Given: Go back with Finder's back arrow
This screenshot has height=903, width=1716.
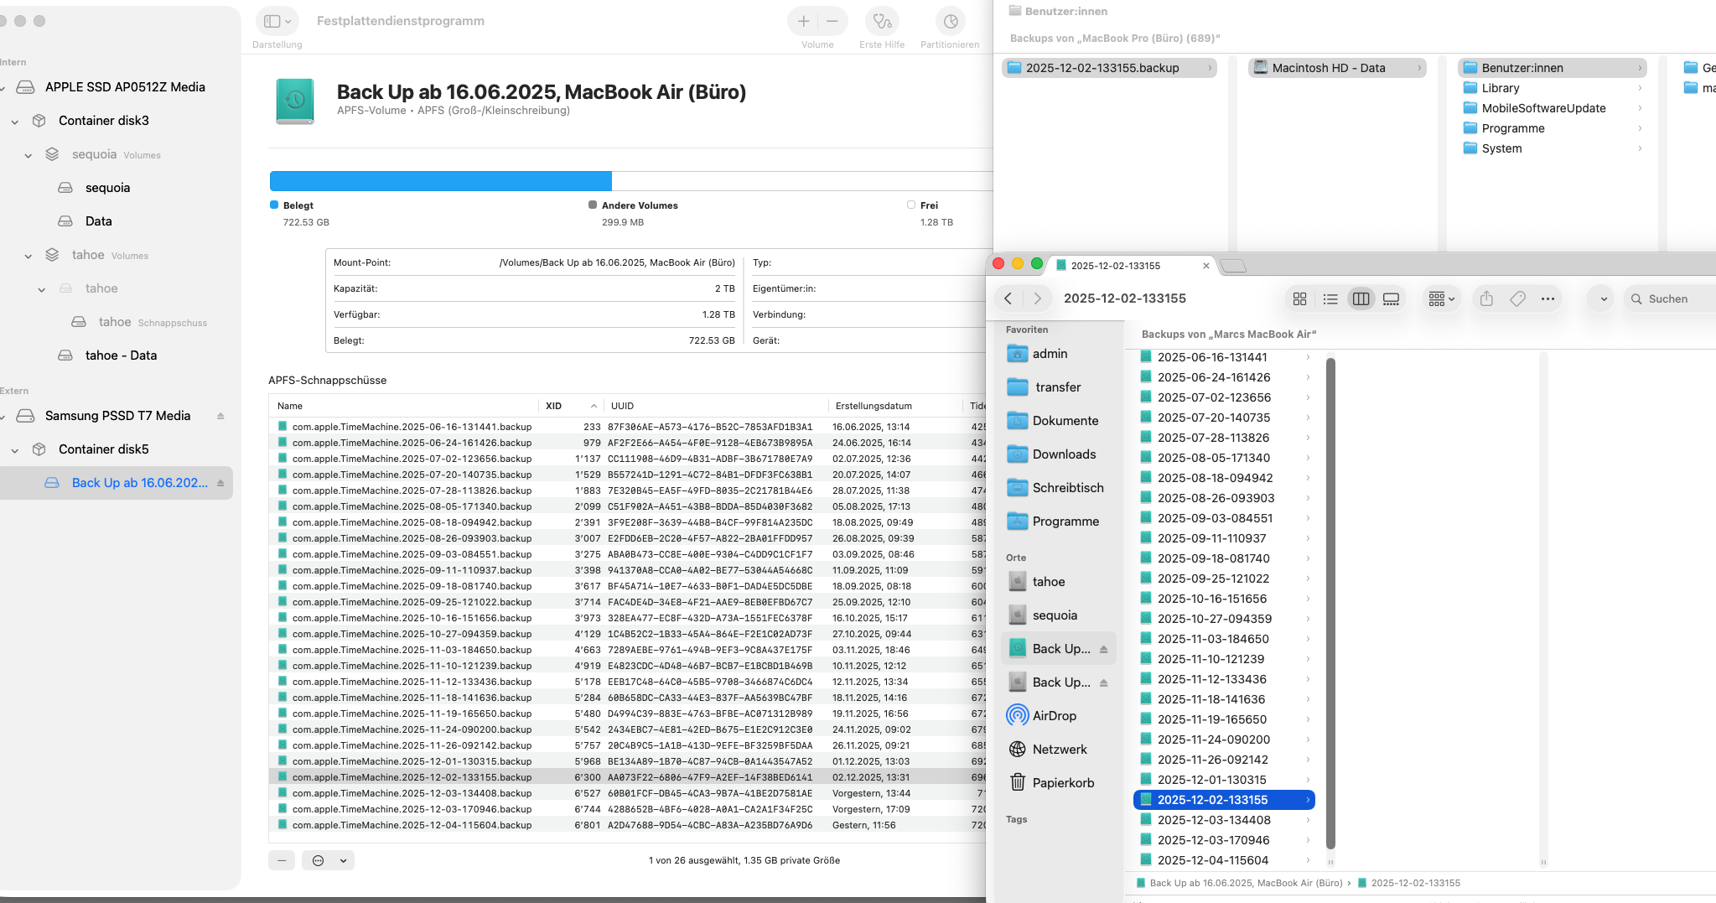Looking at the screenshot, I should click(1008, 299).
